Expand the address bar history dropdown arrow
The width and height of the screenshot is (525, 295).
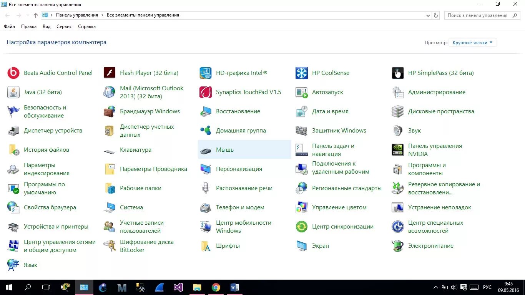tap(428, 15)
